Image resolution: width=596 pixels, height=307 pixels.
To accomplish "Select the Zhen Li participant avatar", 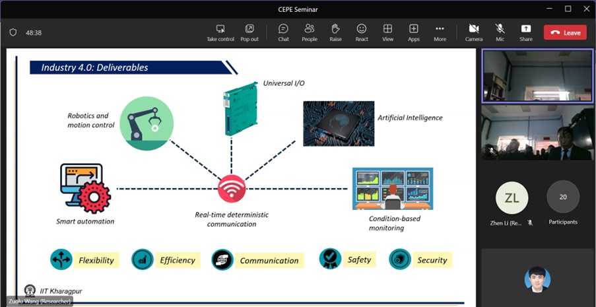I will pos(512,197).
